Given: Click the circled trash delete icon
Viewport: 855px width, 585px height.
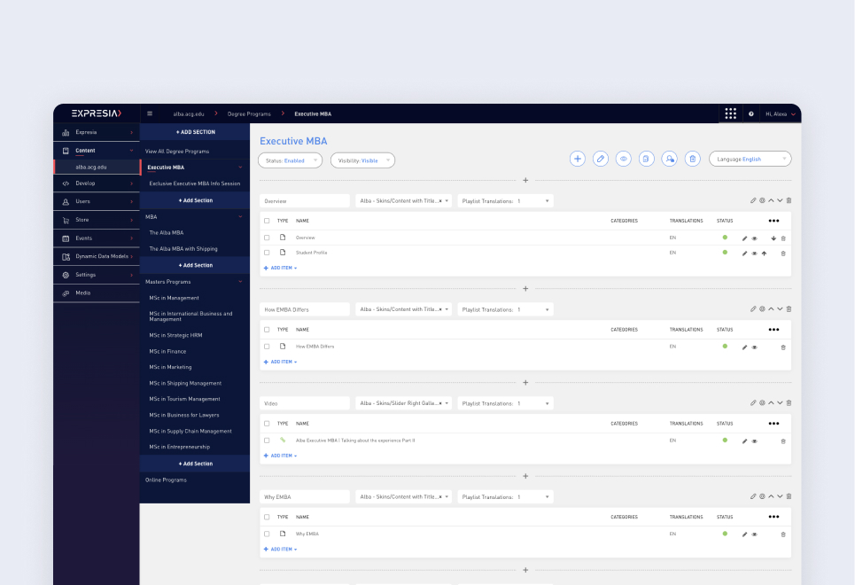Looking at the screenshot, I should 693,159.
